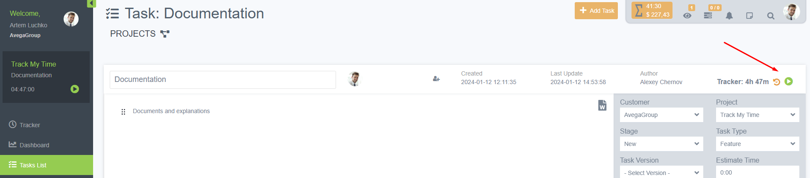Expand the Stage dropdown showing New

pyautogui.click(x=661, y=144)
